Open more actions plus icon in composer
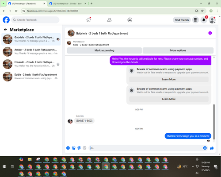Image resolution: width=221 pixels, height=177 pixels. [x=68, y=148]
